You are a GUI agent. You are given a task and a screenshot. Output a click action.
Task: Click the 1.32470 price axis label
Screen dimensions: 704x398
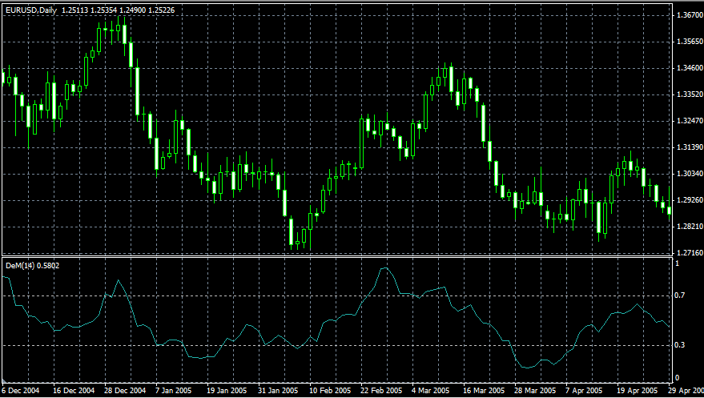point(690,121)
